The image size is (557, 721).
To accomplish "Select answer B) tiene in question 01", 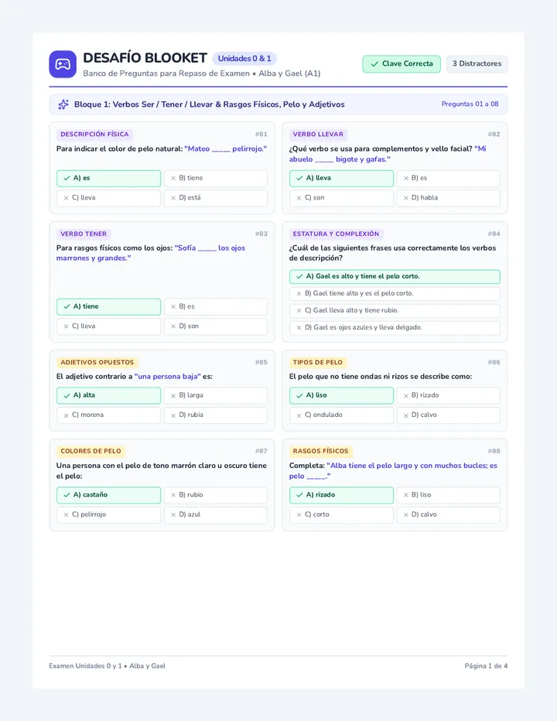I will point(216,179).
